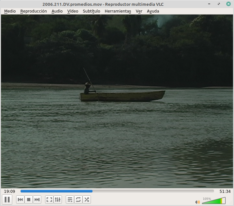Open the Audio menu
The width and height of the screenshot is (234, 206).
[x=57, y=11]
